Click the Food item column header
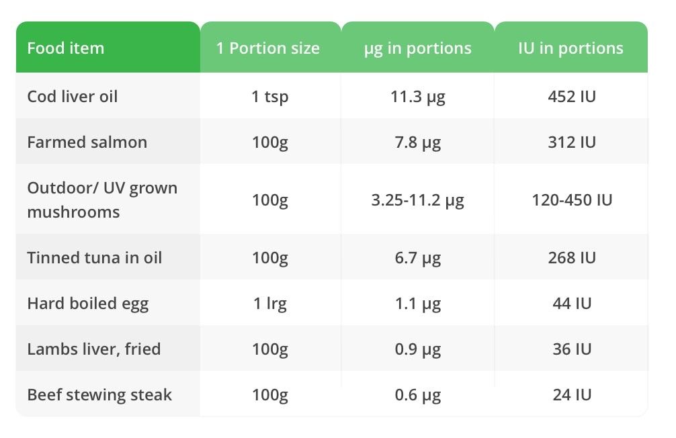The image size is (676, 438). (66, 48)
